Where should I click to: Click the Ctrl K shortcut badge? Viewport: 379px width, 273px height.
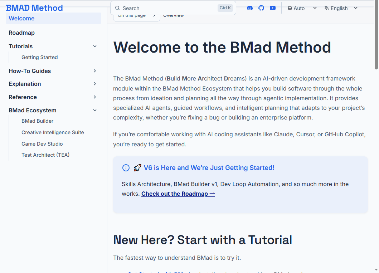click(225, 8)
